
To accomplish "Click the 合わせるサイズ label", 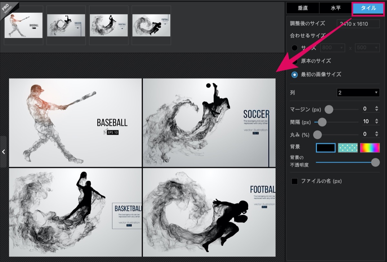I will [x=307, y=36].
